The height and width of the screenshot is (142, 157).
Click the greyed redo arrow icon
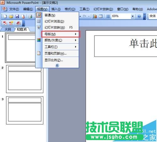point(84,16)
